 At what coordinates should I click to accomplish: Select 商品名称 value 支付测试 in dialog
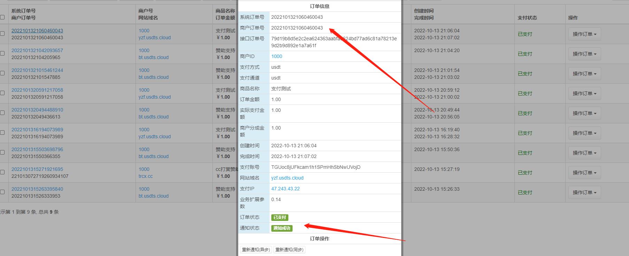281,89
